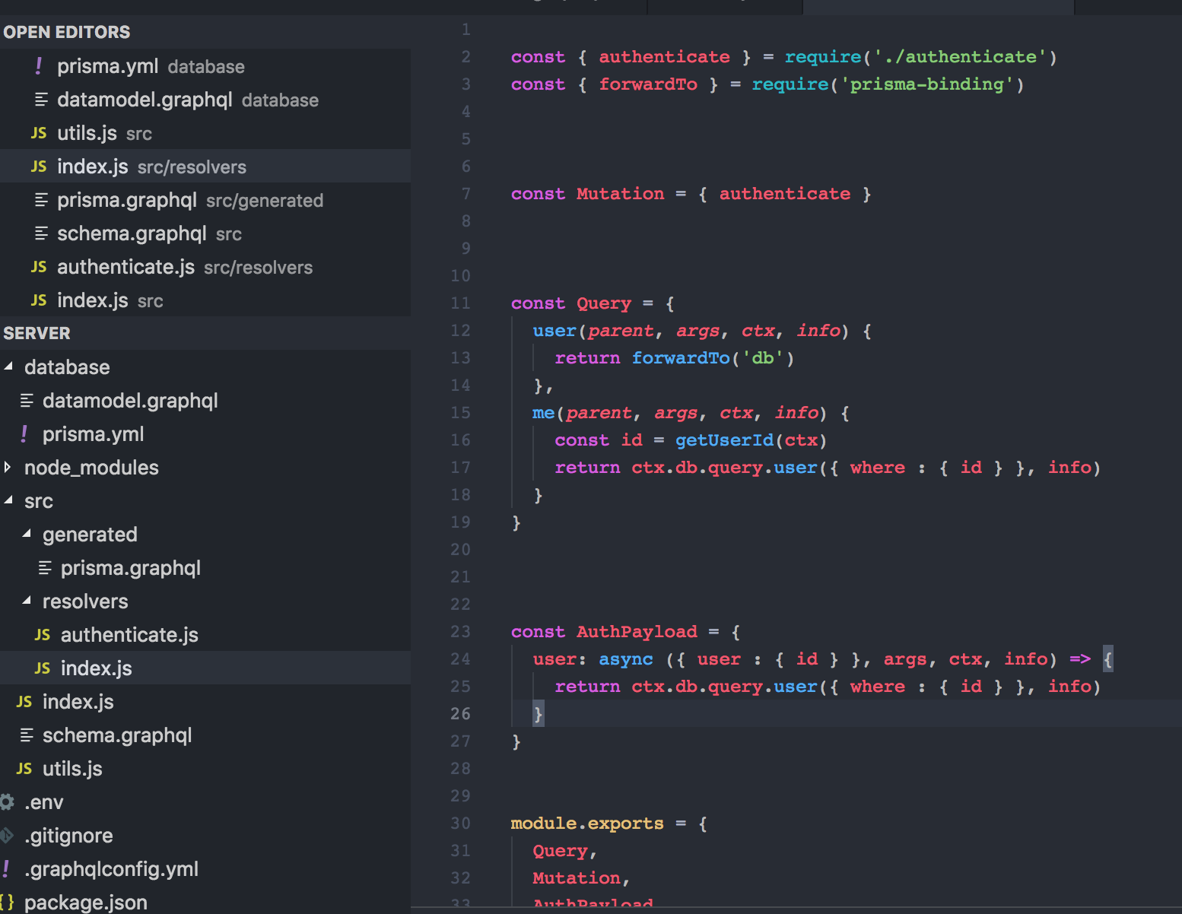
Task: Click the Git icon beside .gitignore
Action: pos(6,835)
